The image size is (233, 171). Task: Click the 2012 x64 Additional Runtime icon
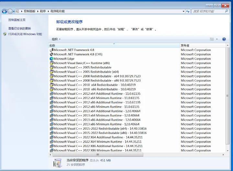pos(51,94)
